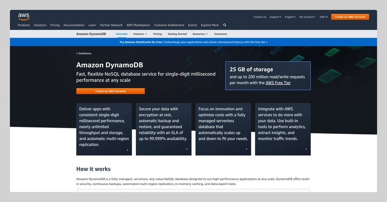
Task: Open the English language dropdown
Action: 290,17
